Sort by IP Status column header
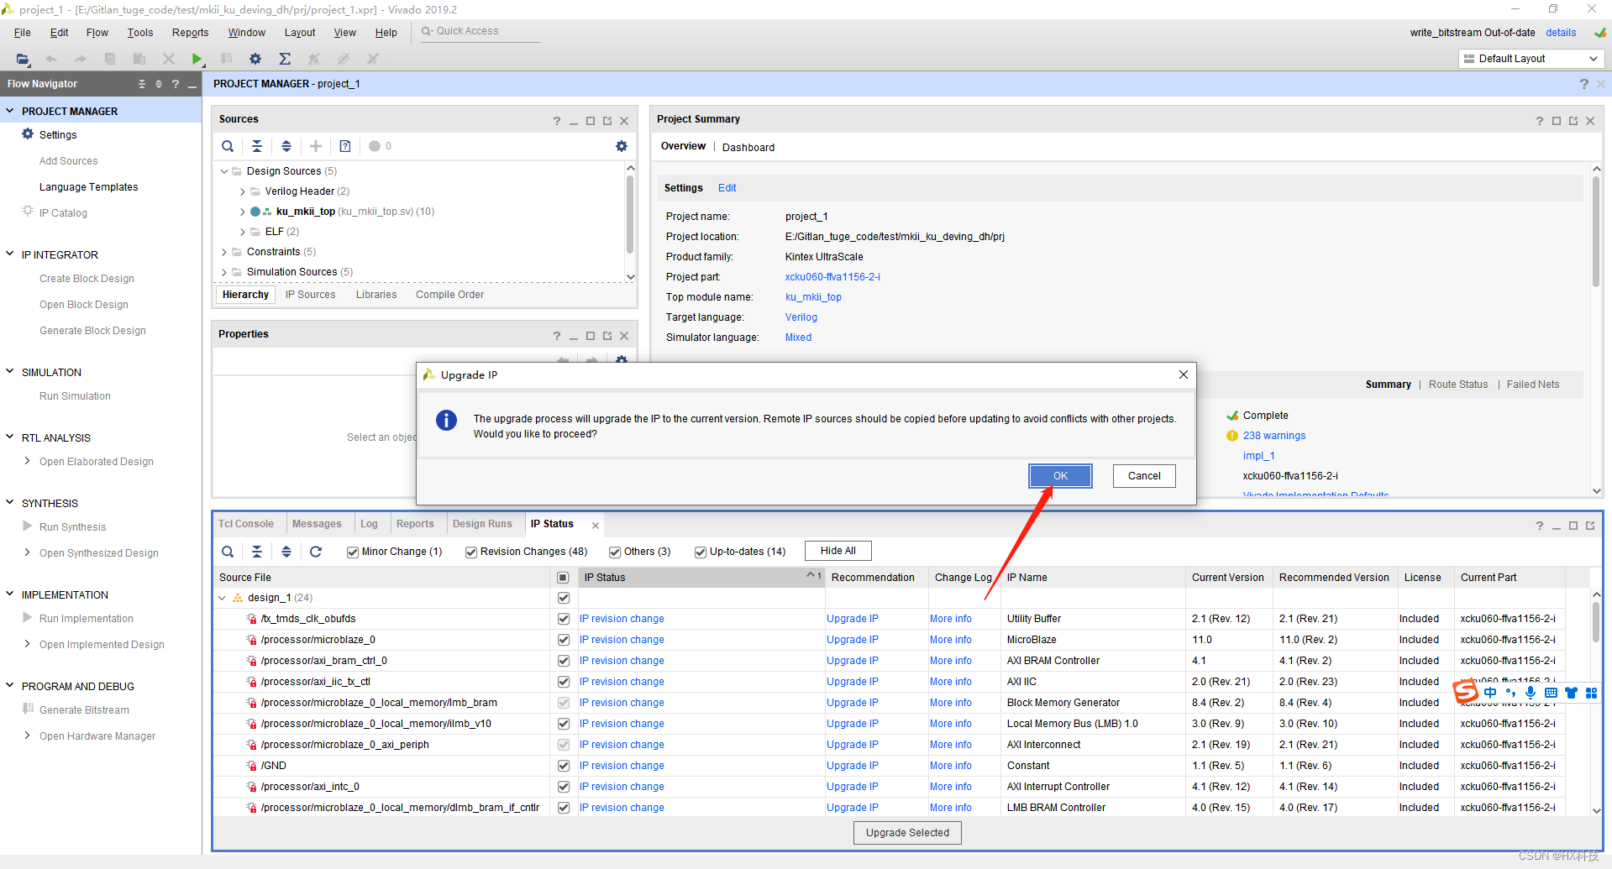 point(701,578)
